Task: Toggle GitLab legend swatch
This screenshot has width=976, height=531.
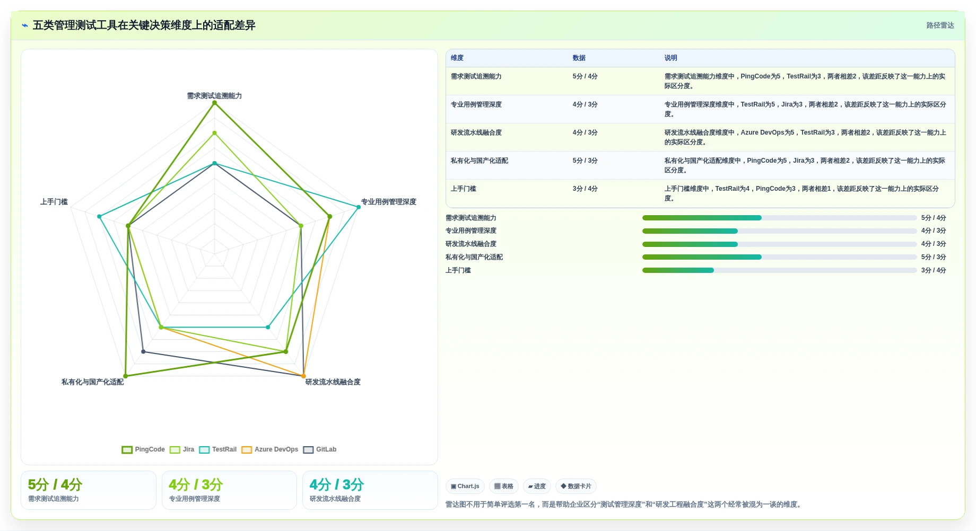Action: click(308, 450)
